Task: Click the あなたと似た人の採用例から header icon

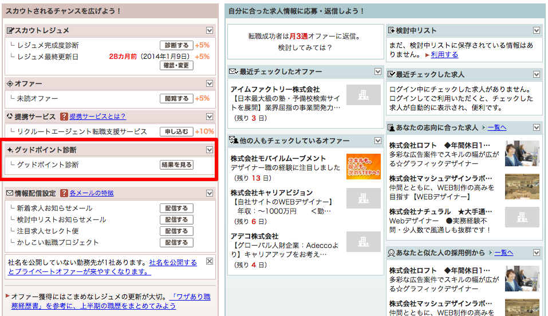Action: pos(392,253)
